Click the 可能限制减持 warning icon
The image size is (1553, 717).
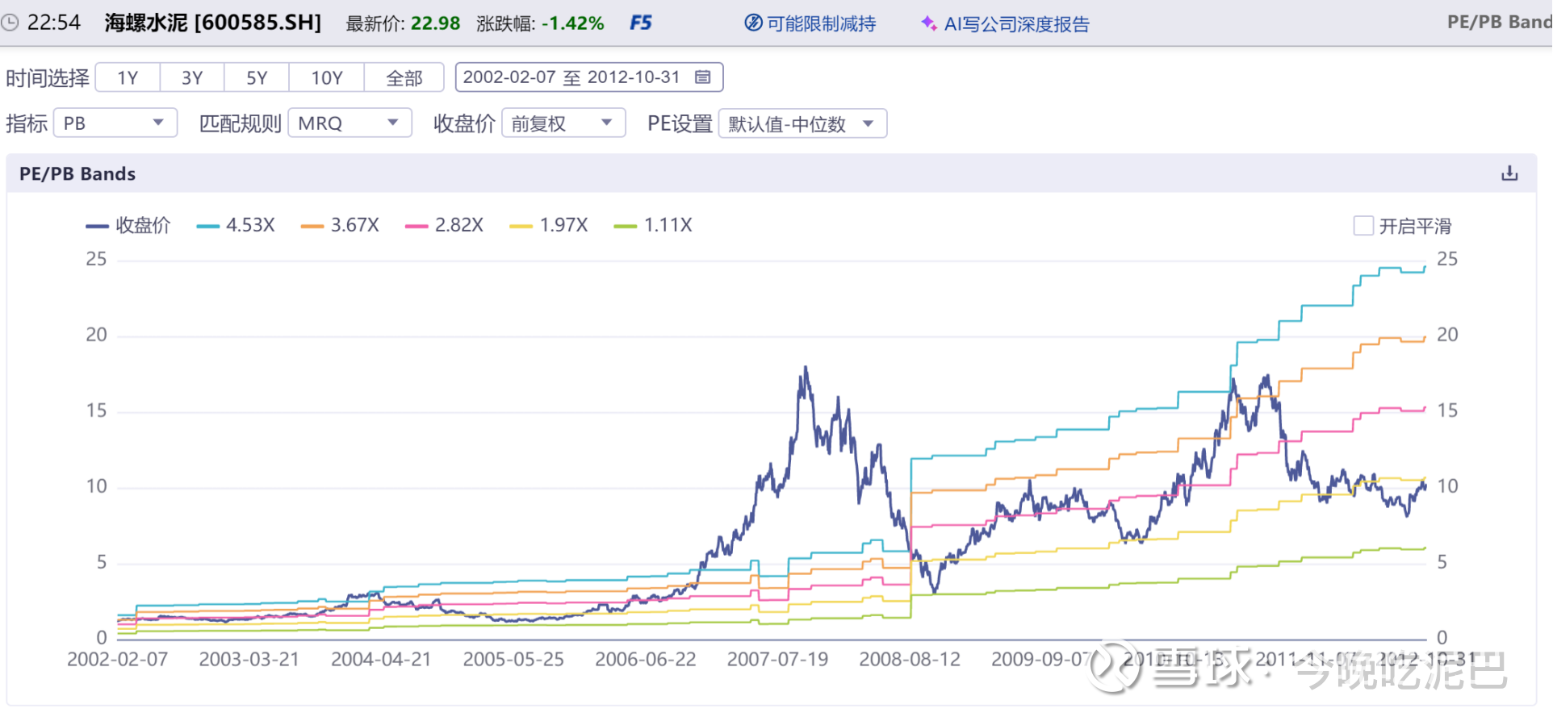click(753, 23)
